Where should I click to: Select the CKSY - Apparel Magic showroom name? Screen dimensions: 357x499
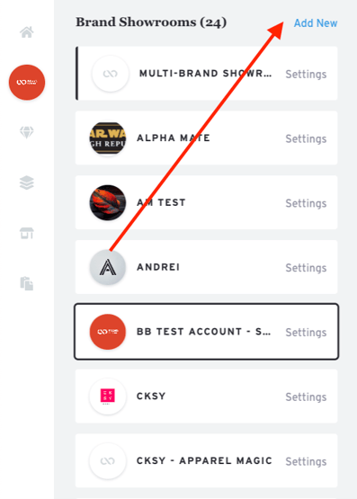coord(204,460)
